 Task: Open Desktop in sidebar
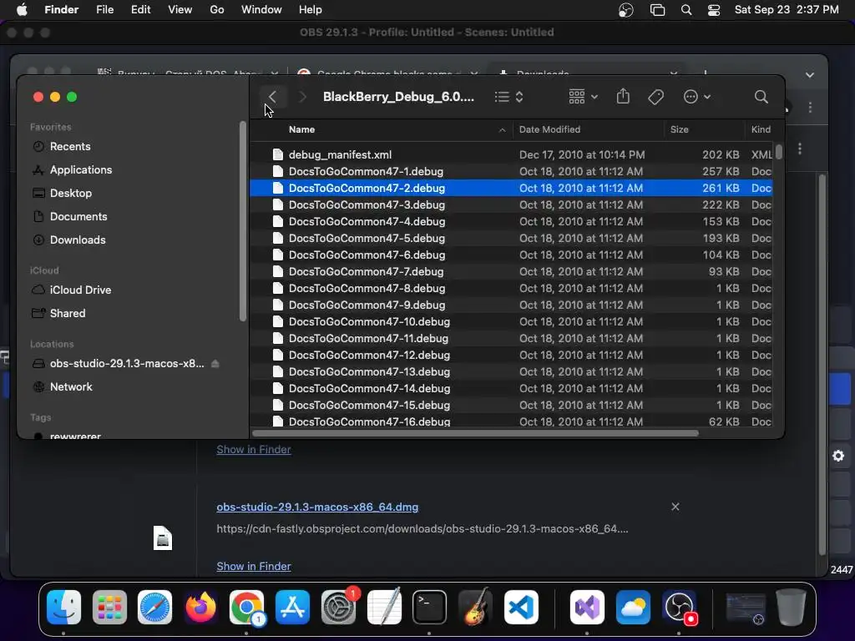[71, 194]
